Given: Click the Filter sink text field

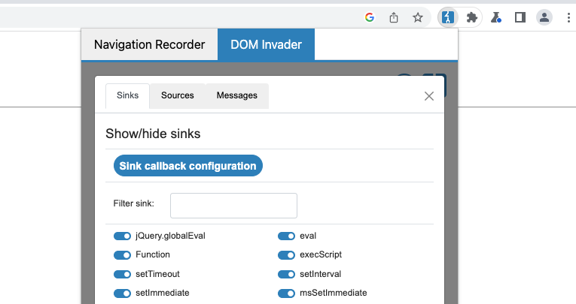Looking at the screenshot, I should [233, 205].
